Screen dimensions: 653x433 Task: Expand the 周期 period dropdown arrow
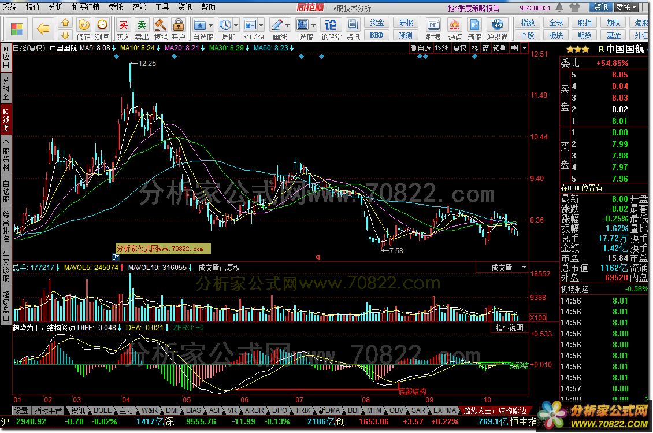(x=236, y=25)
